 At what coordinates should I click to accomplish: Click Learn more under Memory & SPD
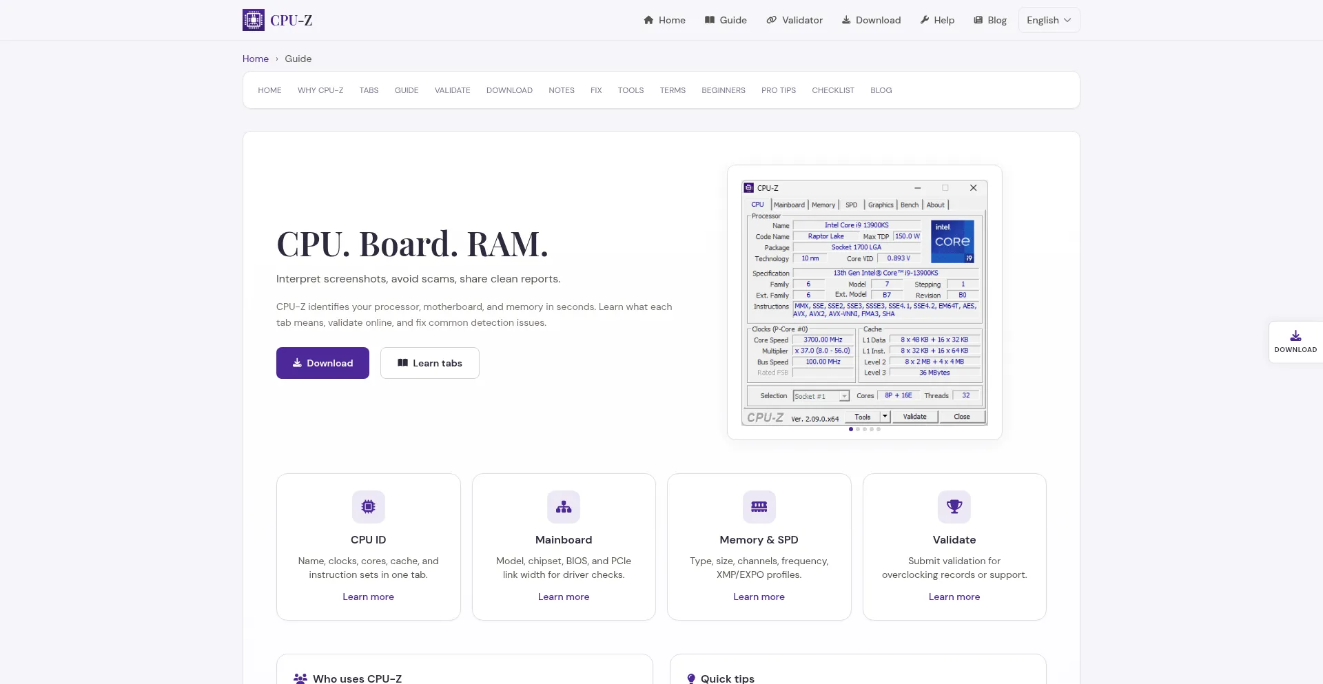point(759,597)
